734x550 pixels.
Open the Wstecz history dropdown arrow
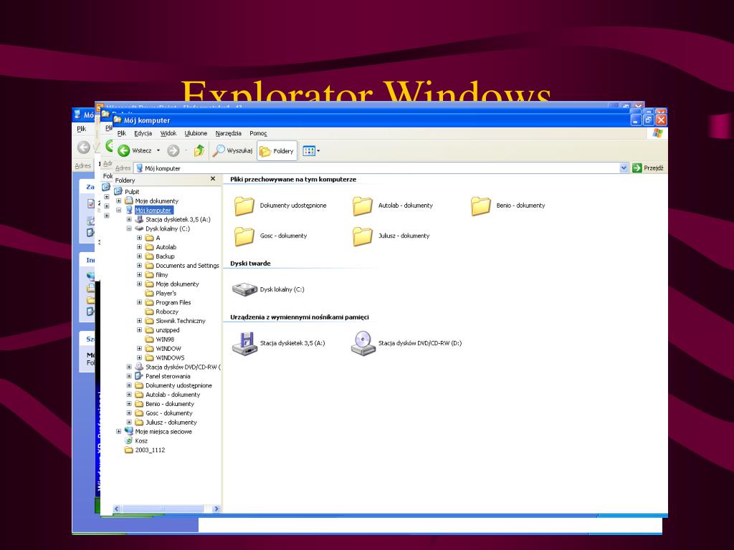[x=158, y=150]
